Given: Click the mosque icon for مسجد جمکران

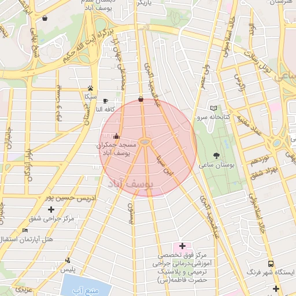Looking at the screenshot, I should pyautogui.click(x=116, y=136).
